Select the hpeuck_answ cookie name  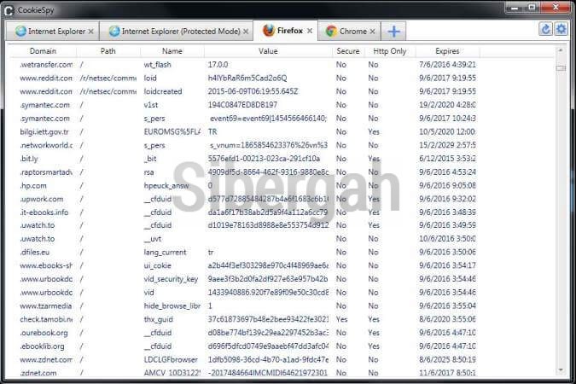click(166, 185)
